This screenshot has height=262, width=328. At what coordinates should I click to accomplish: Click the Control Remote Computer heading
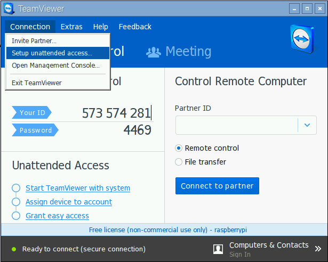[241, 81]
